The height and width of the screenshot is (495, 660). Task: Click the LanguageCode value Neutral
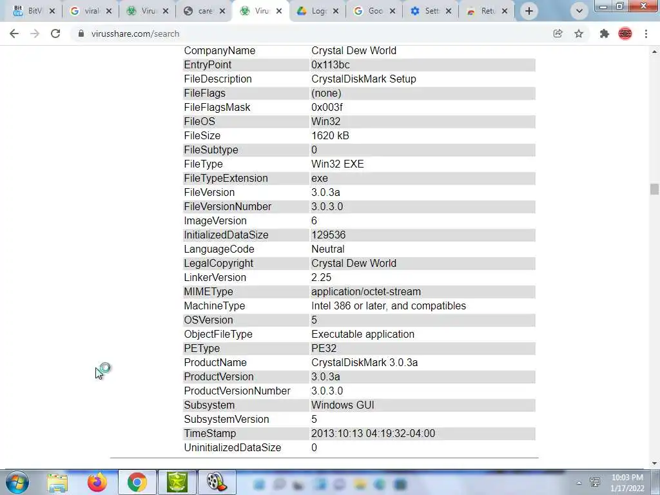pos(327,249)
